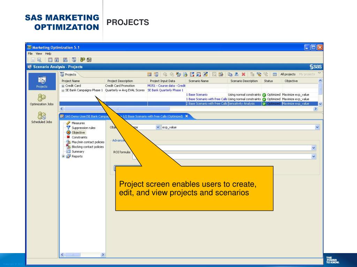Viewport: 357px width, 267px height.
Task: Expand the Credit Card project row
Action: tap(63, 86)
